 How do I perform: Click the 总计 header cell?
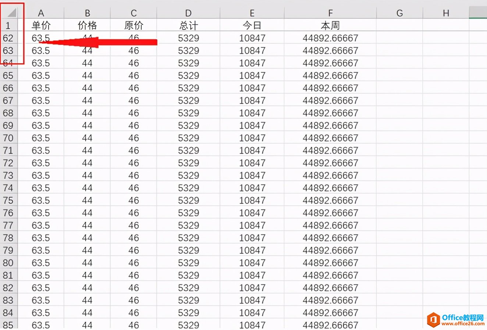pos(188,25)
